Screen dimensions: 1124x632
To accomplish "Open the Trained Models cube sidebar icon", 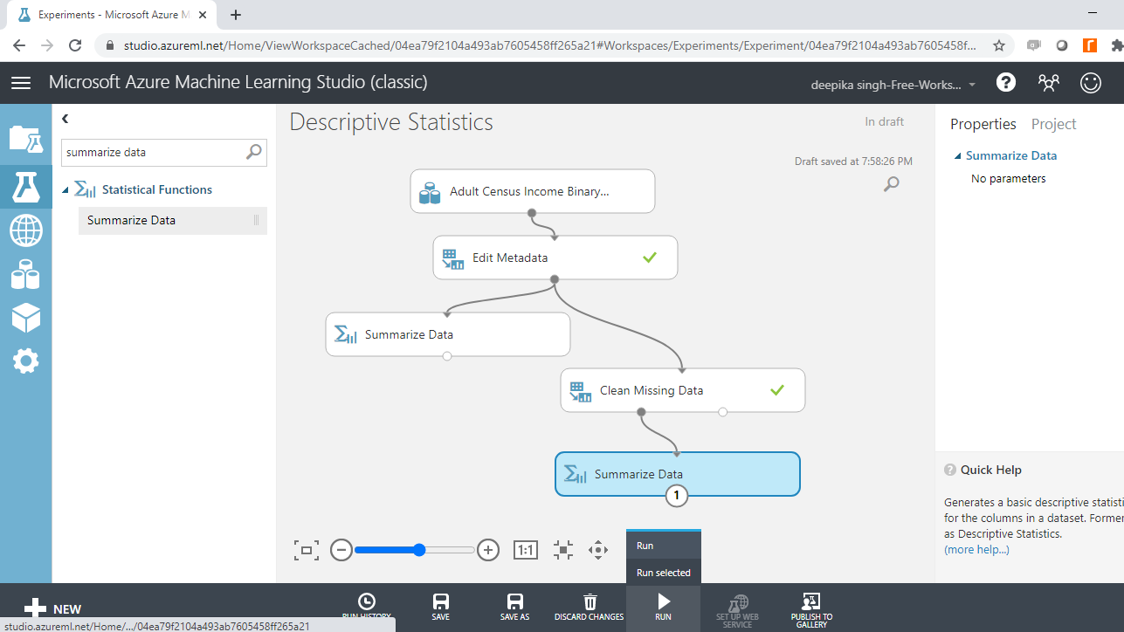I will coord(25,318).
